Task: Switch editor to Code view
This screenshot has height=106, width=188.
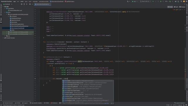Action: tap(170, 7)
